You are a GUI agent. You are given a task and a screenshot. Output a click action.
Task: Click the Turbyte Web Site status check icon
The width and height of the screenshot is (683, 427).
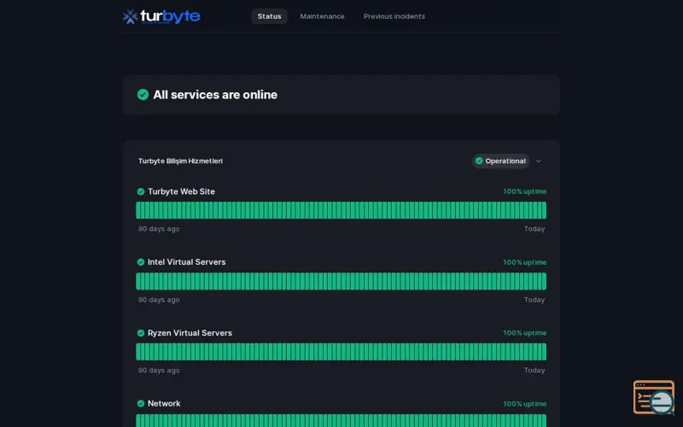(141, 191)
